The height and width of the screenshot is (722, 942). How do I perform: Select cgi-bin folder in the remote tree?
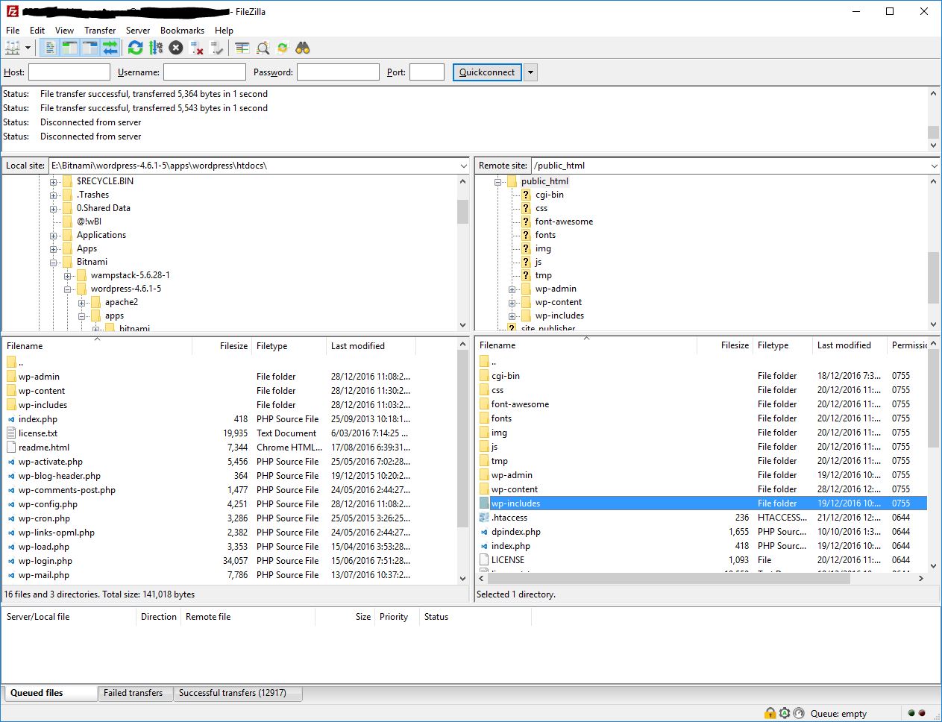[x=550, y=195]
